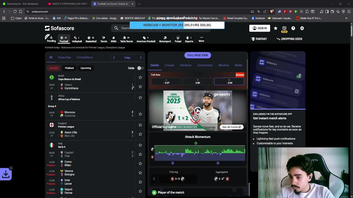
Task: Toggle the Odds switch
Action: 140,68
